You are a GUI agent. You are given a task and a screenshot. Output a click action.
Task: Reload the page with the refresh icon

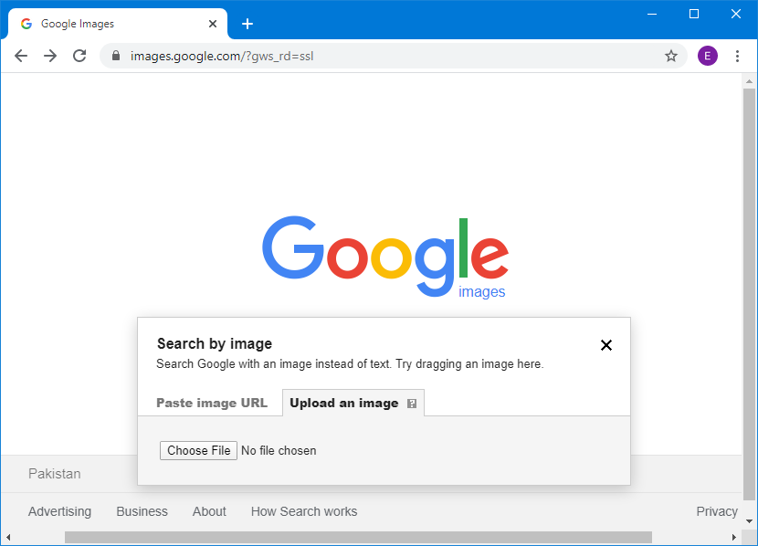pyautogui.click(x=79, y=56)
